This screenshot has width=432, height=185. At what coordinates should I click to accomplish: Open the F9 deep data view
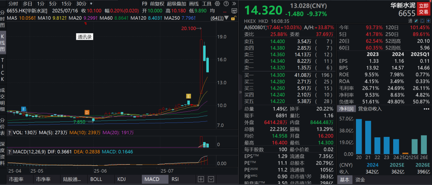144,4
